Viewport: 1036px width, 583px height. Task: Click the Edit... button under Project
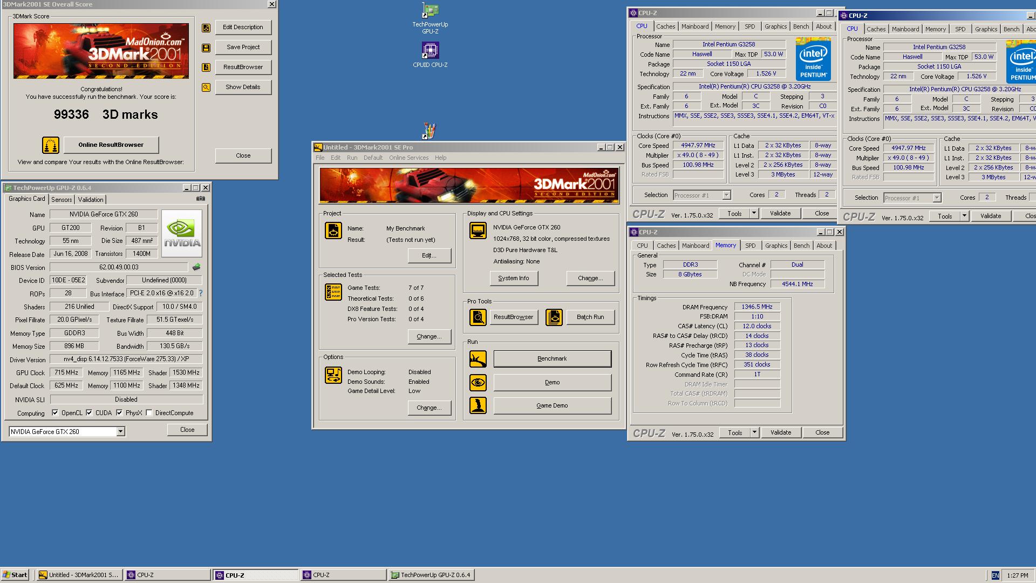430,256
